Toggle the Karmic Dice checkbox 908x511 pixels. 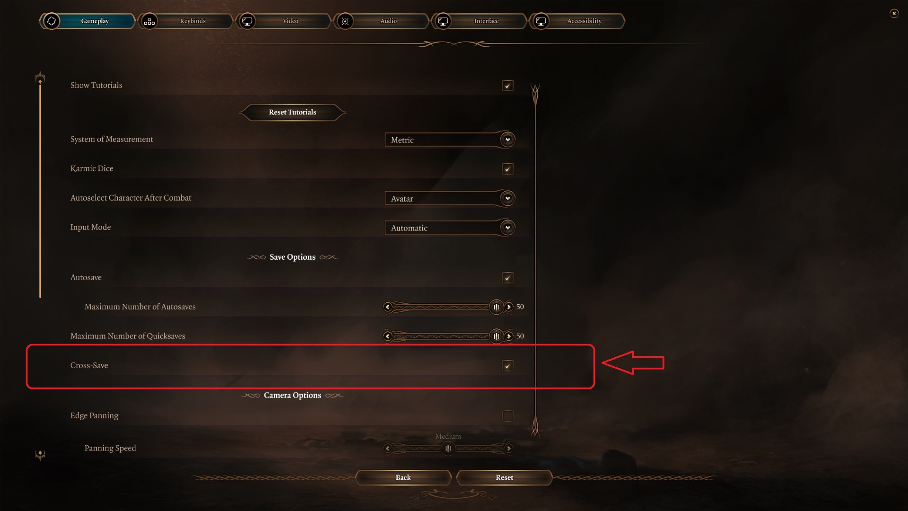pos(507,168)
